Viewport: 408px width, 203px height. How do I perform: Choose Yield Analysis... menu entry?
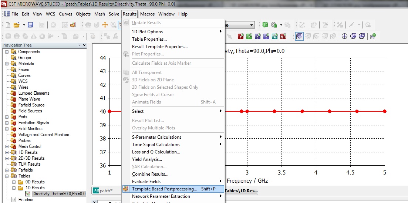coord(173,159)
